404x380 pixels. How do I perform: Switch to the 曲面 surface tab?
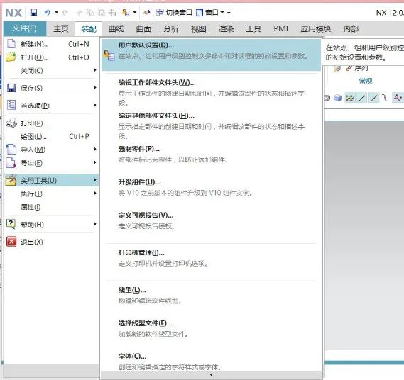coord(143,28)
